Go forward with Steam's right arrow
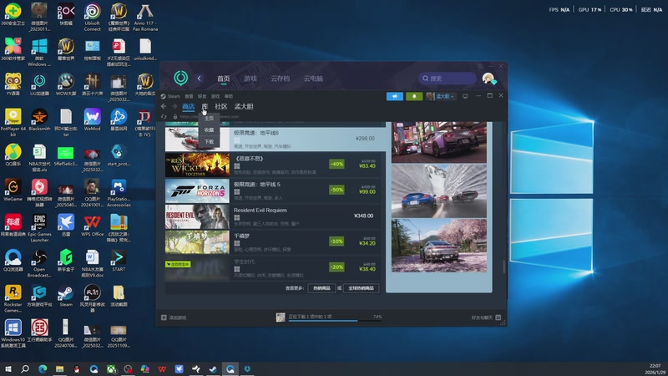Viewport: 668px width, 376px height. 175,106
